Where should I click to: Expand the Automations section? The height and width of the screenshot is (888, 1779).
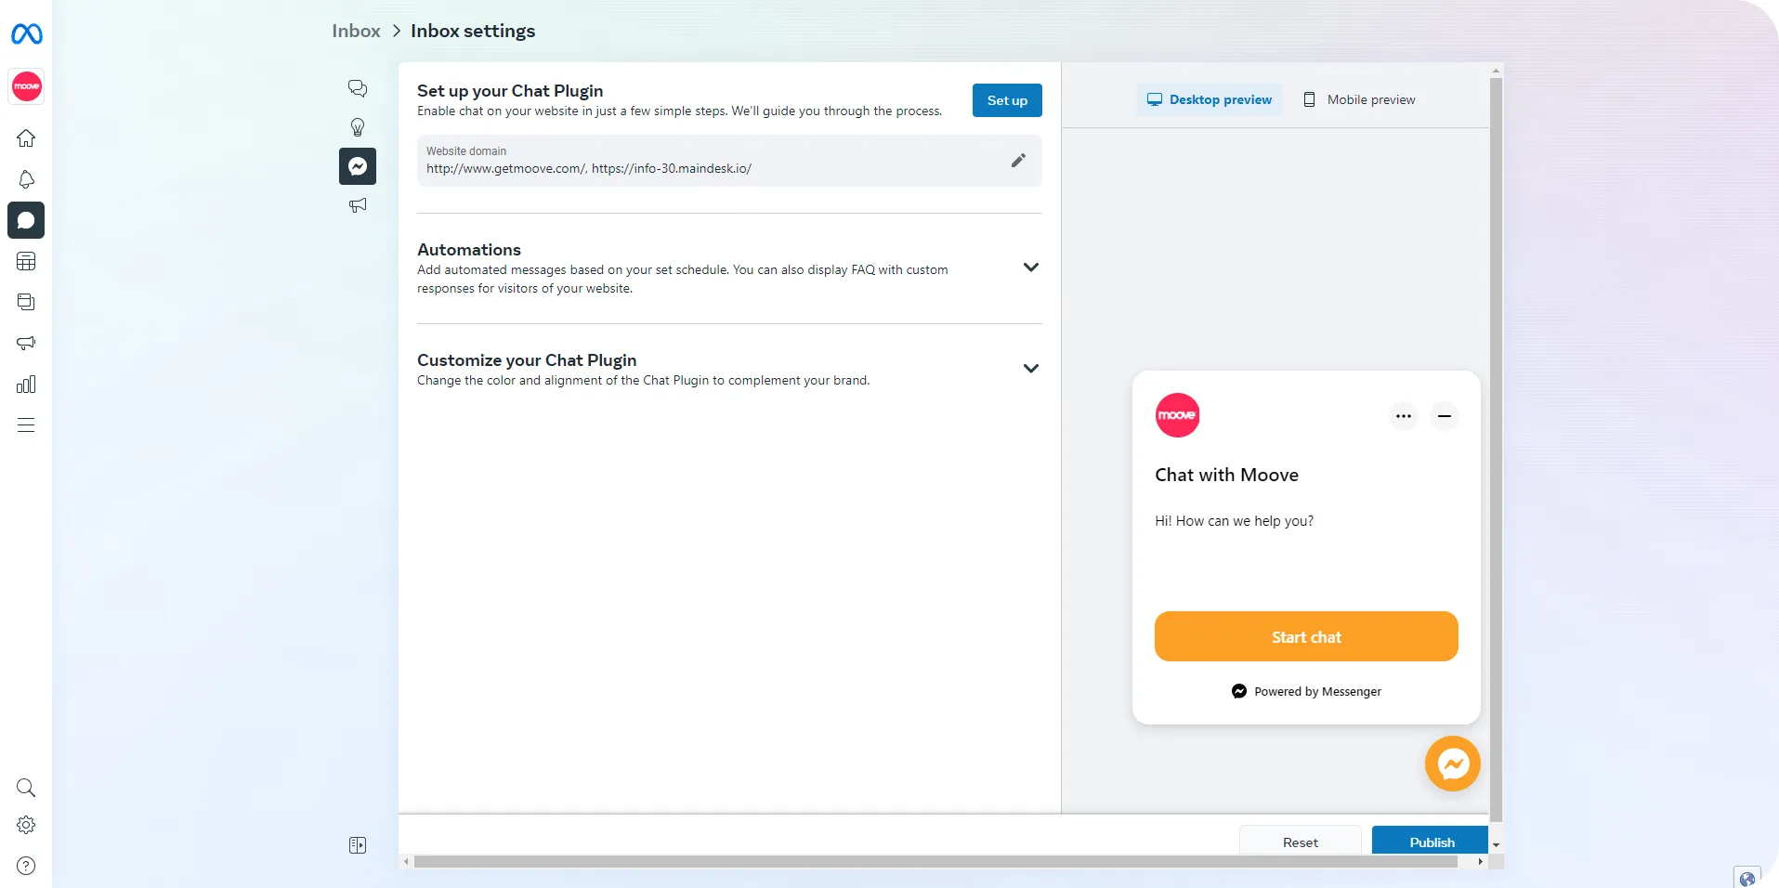1030,267
